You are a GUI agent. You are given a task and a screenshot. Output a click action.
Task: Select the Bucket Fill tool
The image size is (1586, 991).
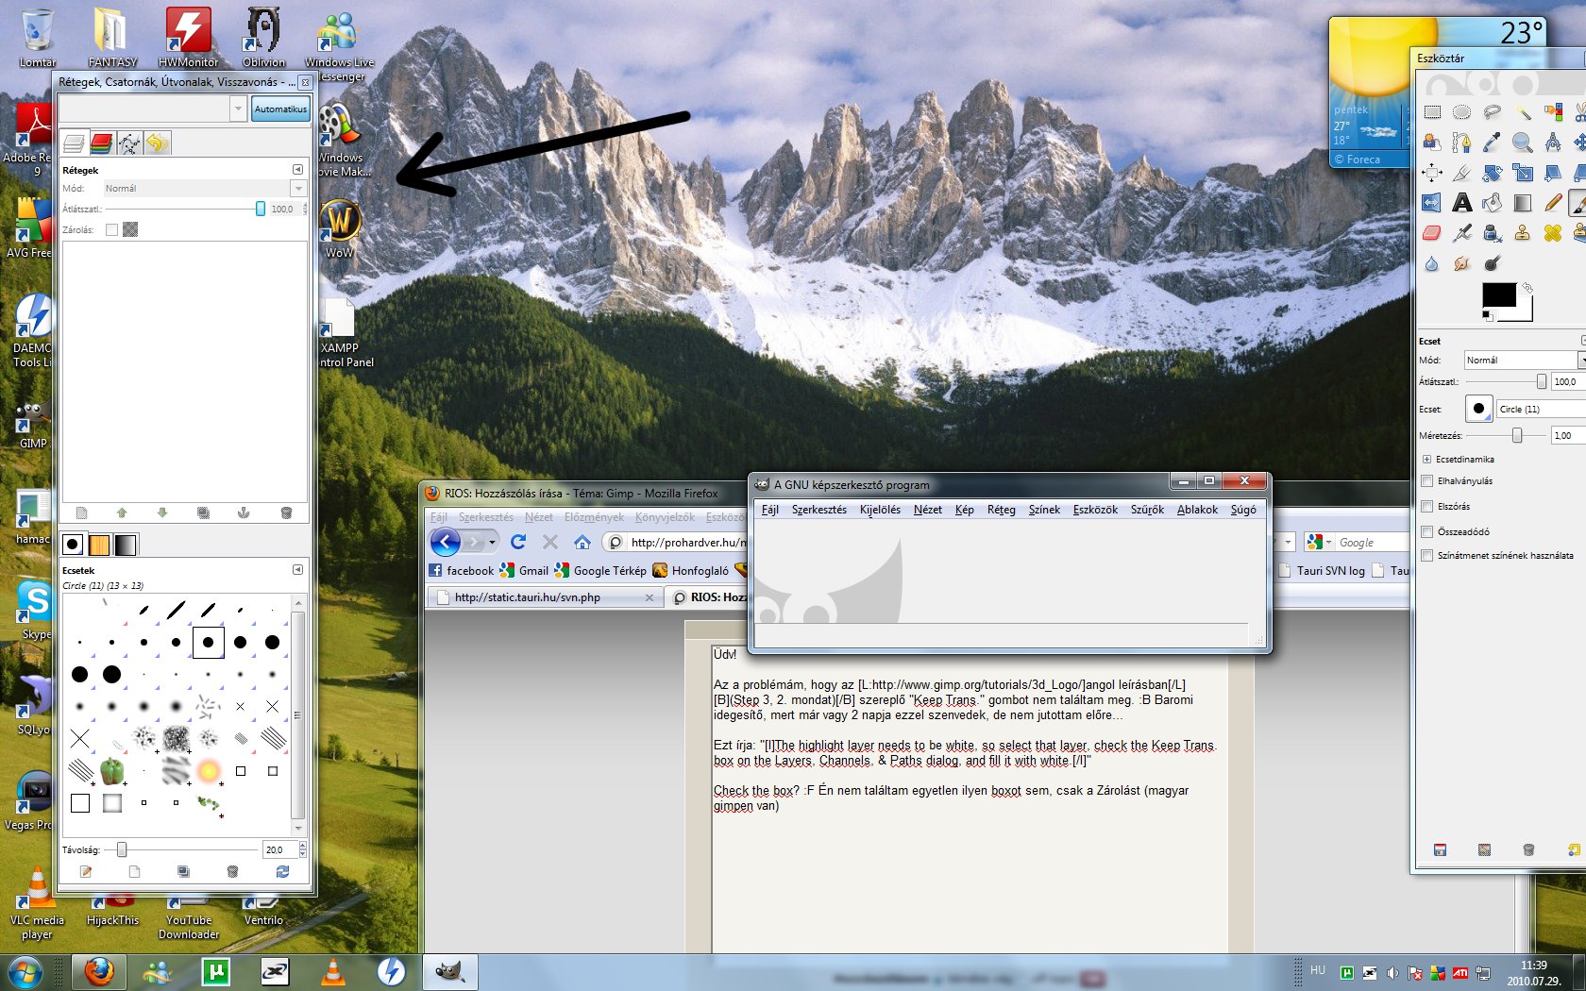[x=1493, y=203]
